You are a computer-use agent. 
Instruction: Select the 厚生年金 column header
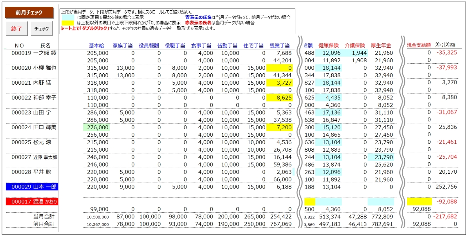(381, 46)
